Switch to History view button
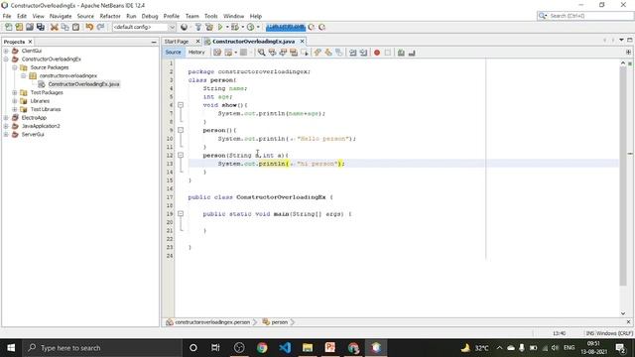The width and height of the screenshot is (635, 357). pos(196,53)
